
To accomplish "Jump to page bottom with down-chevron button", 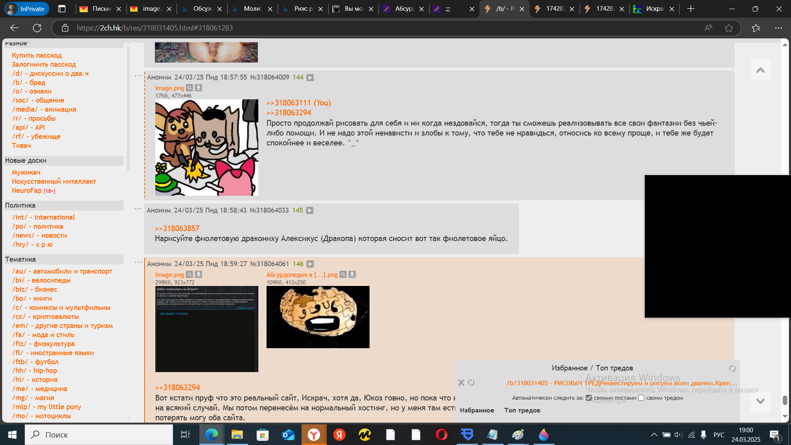I will [760, 401].
